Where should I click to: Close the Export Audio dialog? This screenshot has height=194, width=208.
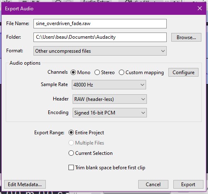(x=200, y=8)
